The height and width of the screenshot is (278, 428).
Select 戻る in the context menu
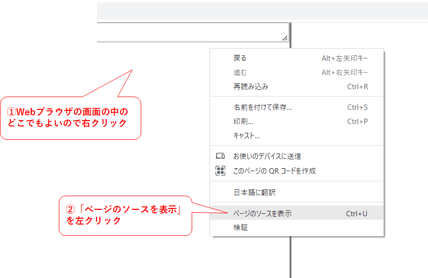tap(297, 58)
